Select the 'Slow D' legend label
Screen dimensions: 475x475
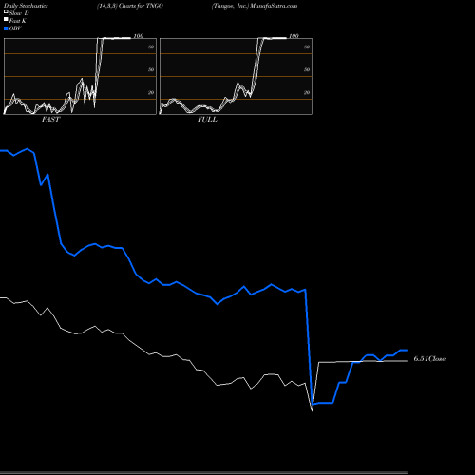coord(19,13)
